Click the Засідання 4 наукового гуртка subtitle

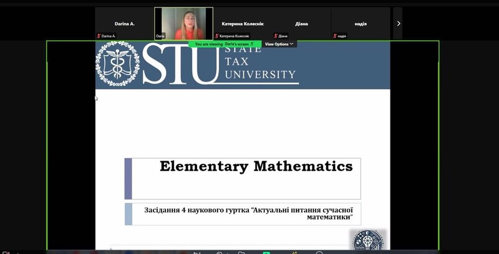248,214
